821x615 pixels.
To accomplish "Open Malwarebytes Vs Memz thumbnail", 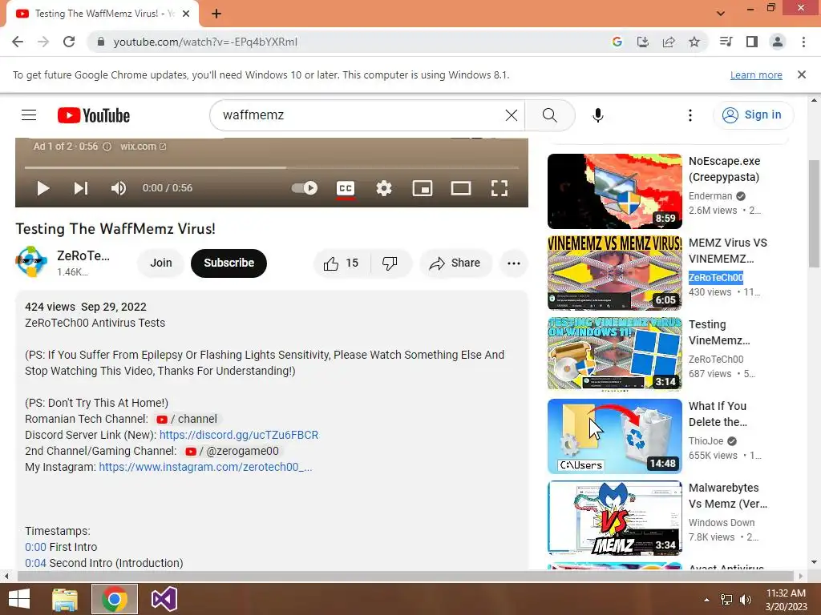I will pyautogui.click(x=615, y=518).
